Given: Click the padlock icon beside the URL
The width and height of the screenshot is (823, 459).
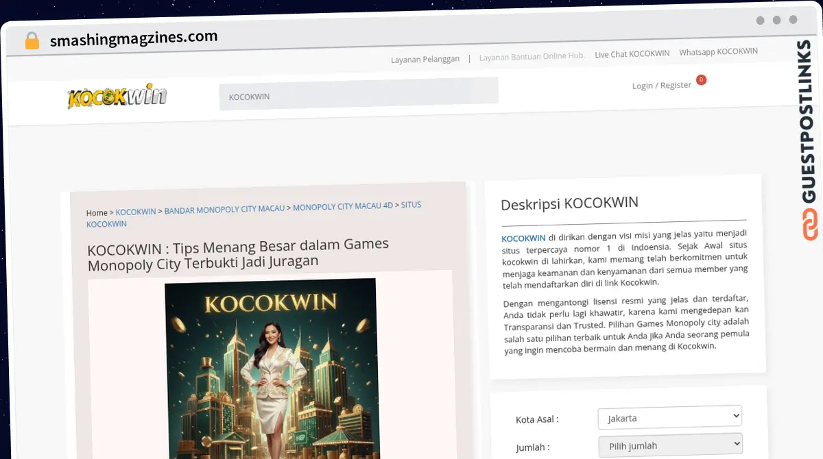Looking at the screenshot, I should 32,41.
